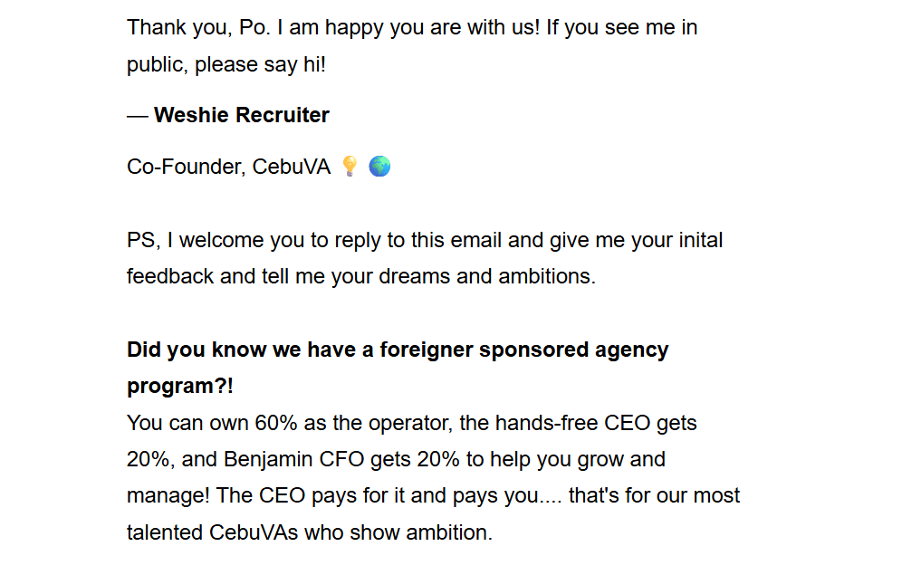
Task: Click the bold "Did you know" heading line
Action: [398, 350]
